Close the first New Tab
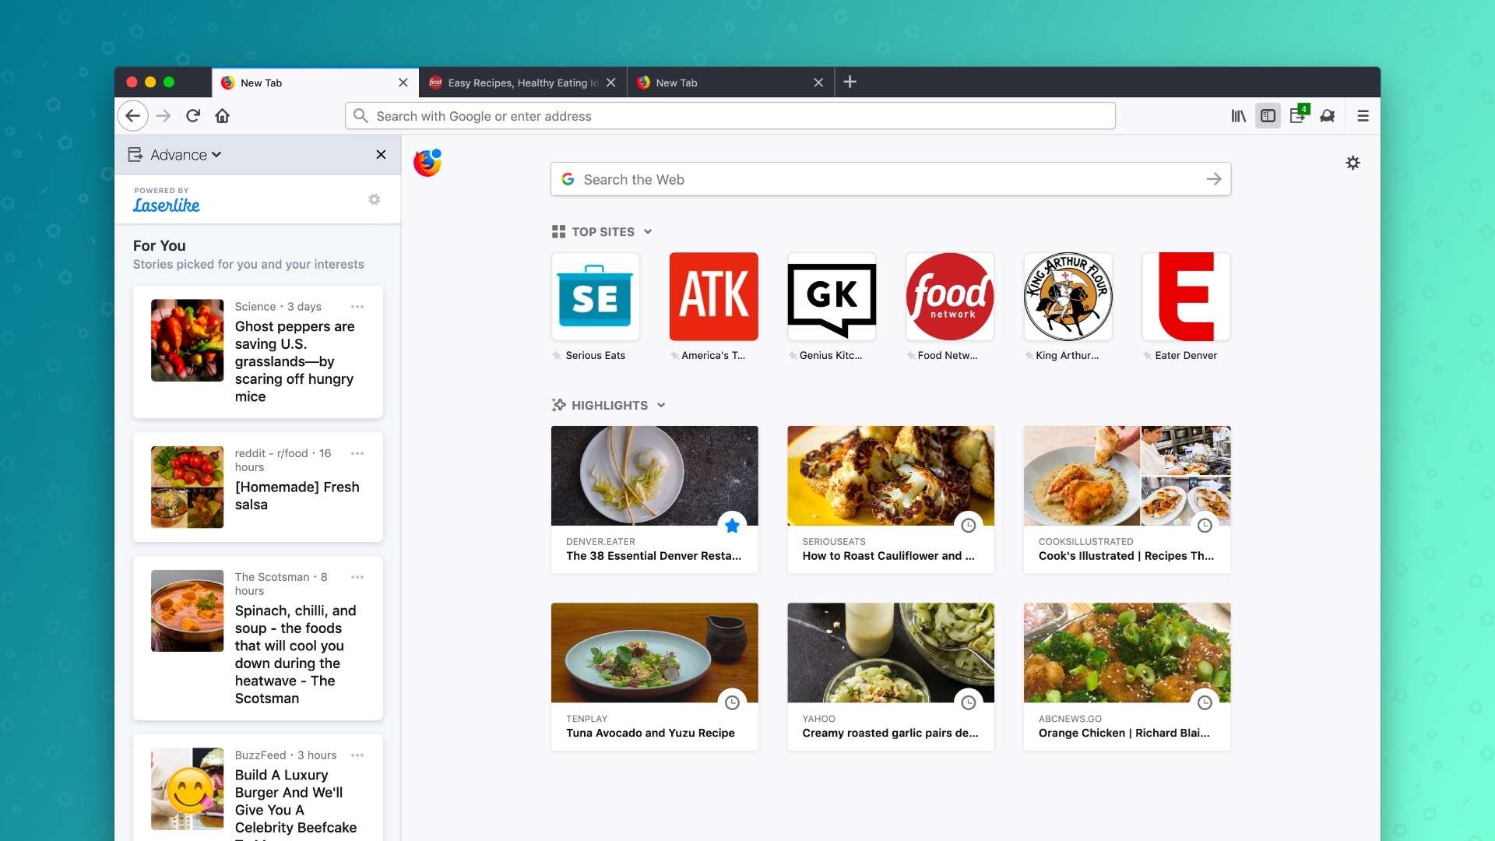The image size is (1495, 841). pyautogui.click(x=403, y=83)
